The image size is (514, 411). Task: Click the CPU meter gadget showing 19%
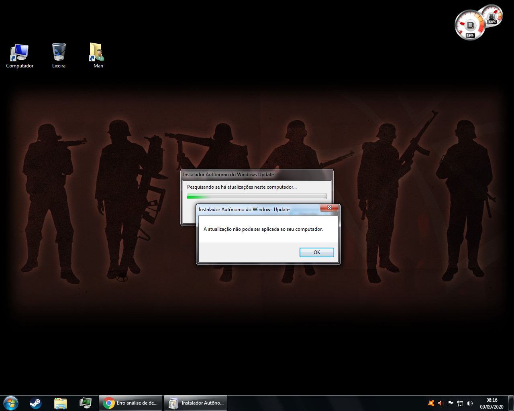pyautogui.click(x=470, y=25)
